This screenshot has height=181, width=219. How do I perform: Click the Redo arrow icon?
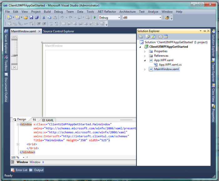[x=71, y=18]
